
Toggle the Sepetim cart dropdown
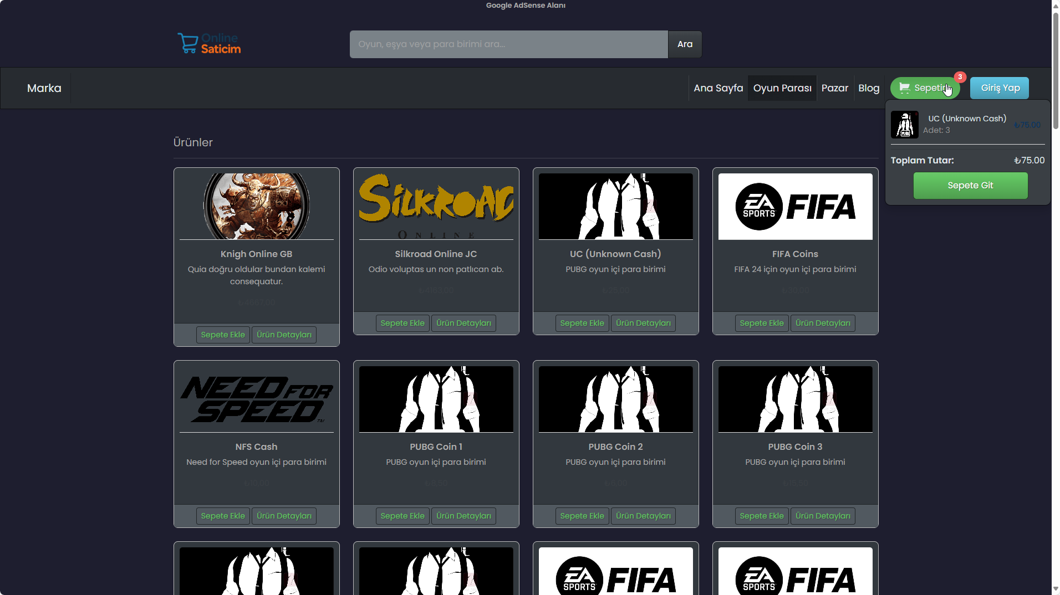(925, 88)
